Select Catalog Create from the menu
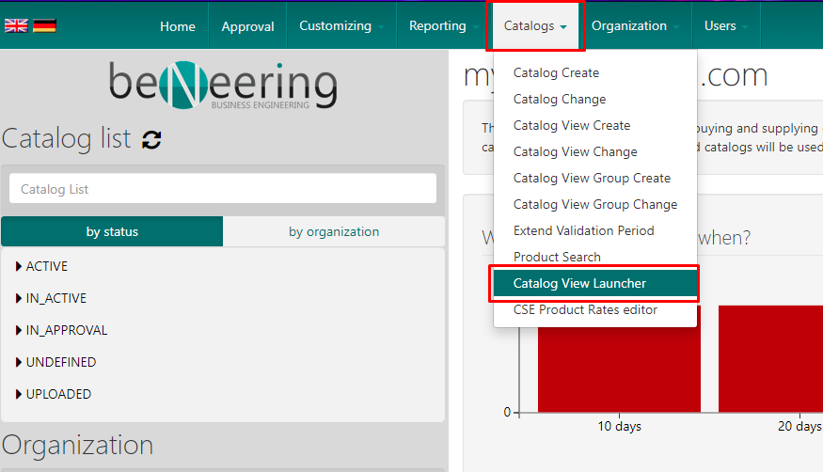The image size is (823, 472). point(556,72)
